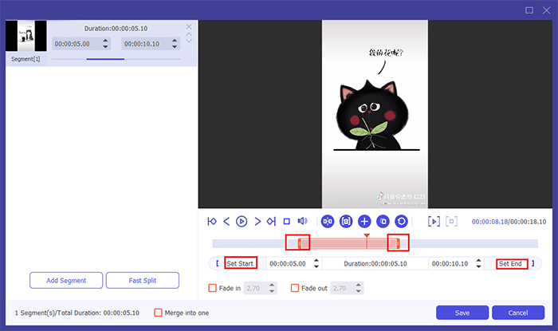Click the add segment plus icon
The width and height of the screenshot is (558, 331).
(364, 222)
